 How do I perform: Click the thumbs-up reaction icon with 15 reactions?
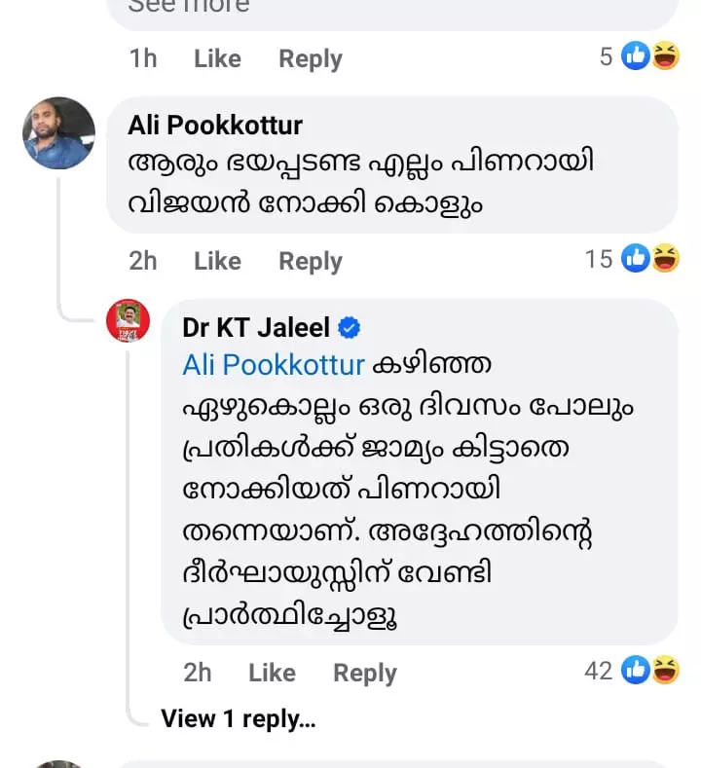click(636, 258)
